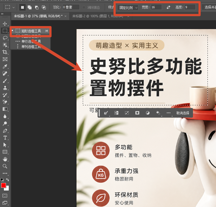Transform the selection from contextual taskbar
Screen dimensions: 216x207
[127, 113]
